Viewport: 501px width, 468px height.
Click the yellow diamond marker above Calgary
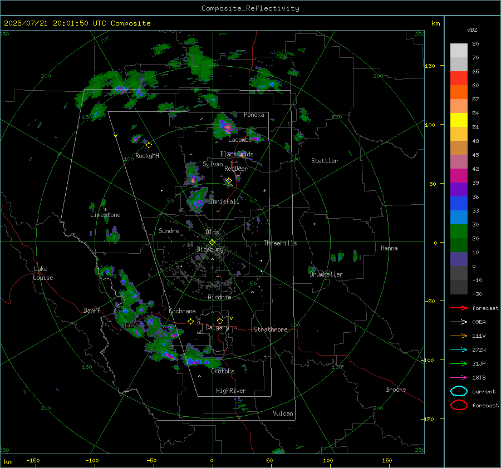pyautogui.click(x=220, y=321)
